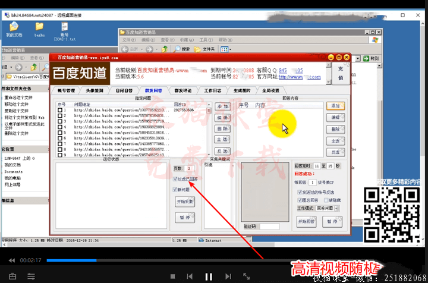Image resolution: width=428 pixels, height=283 pixels.
Task: Tick the unchecked box right of 匿名回答
Action: 326,200
